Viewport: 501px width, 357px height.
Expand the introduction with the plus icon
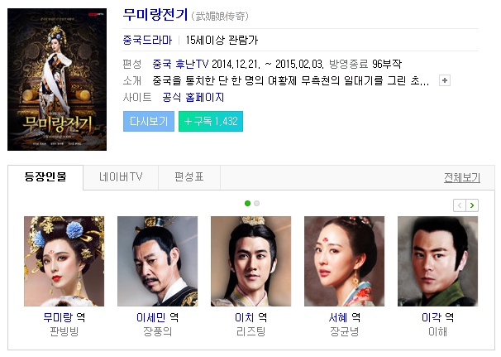coord(445,80)
